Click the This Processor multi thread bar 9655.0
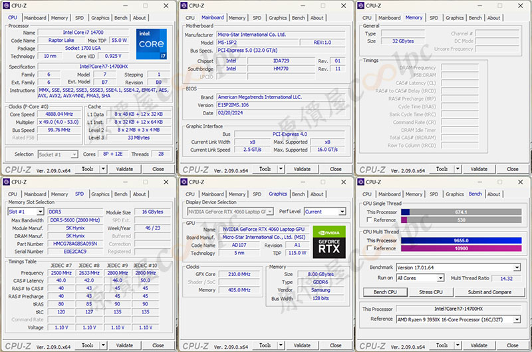The image size is (532, 352). pyautogui.click(x=461, y=240)
